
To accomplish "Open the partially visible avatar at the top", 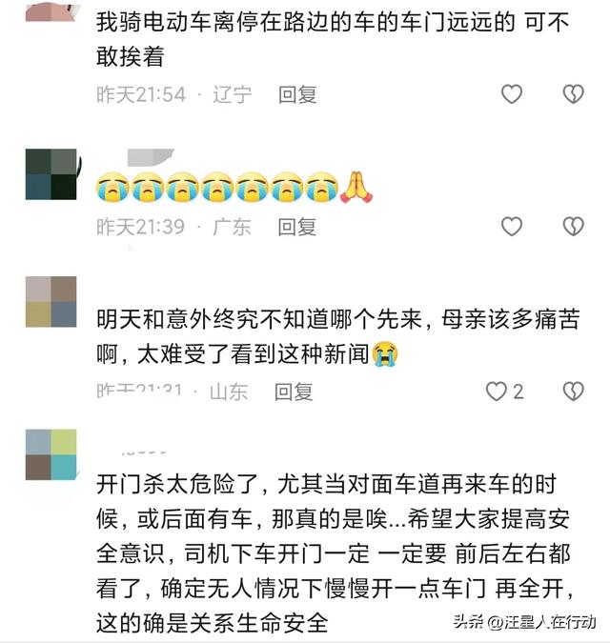I will pyautogui.click(x=51, y=10).
